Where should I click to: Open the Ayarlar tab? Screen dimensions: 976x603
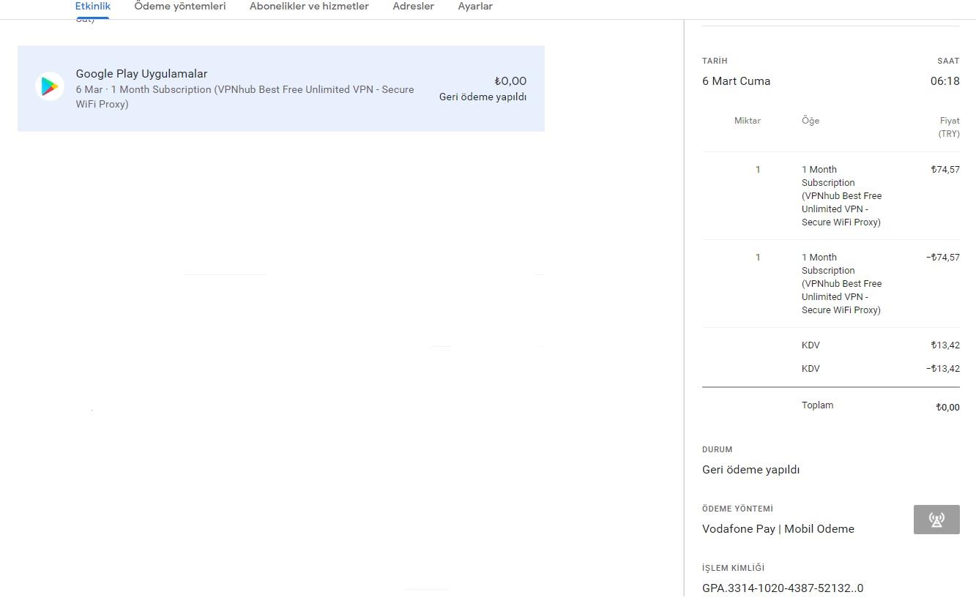coord(475,7)
